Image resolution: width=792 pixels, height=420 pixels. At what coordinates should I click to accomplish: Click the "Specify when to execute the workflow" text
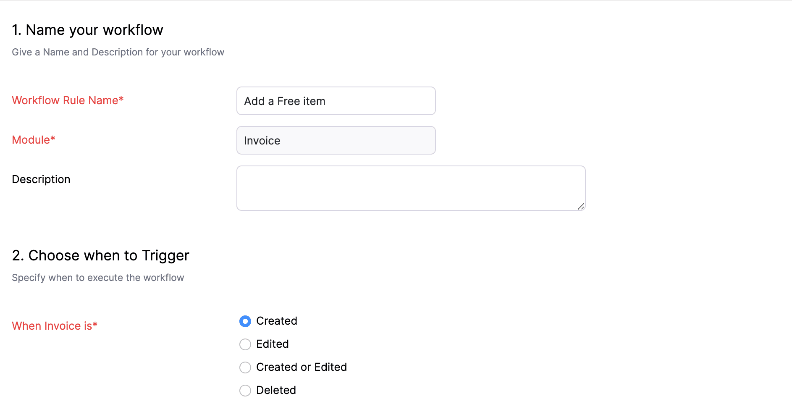98,278
